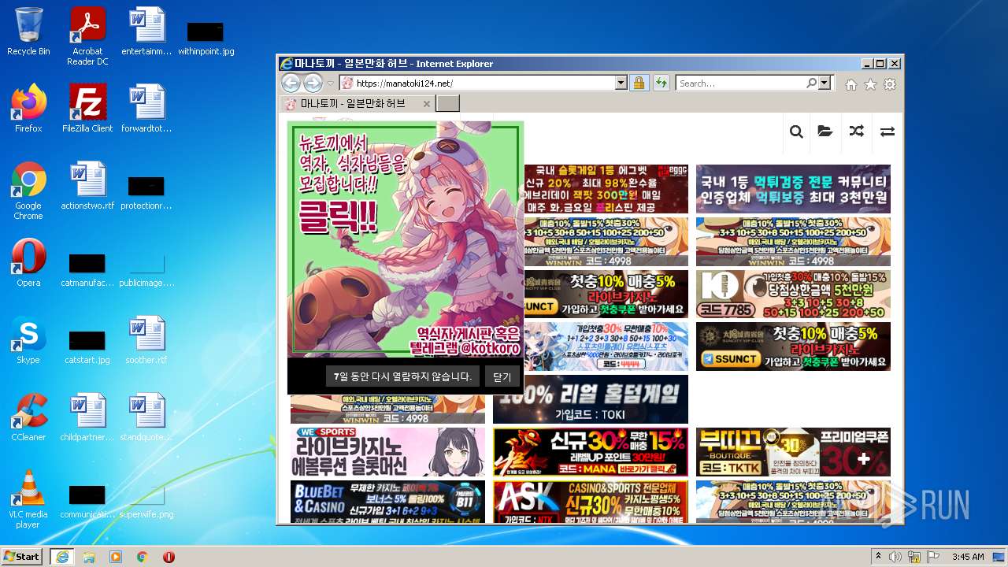Click the swap arrows icon in site header
Viewport: 1008px width, 567px height.
(888, 132)
